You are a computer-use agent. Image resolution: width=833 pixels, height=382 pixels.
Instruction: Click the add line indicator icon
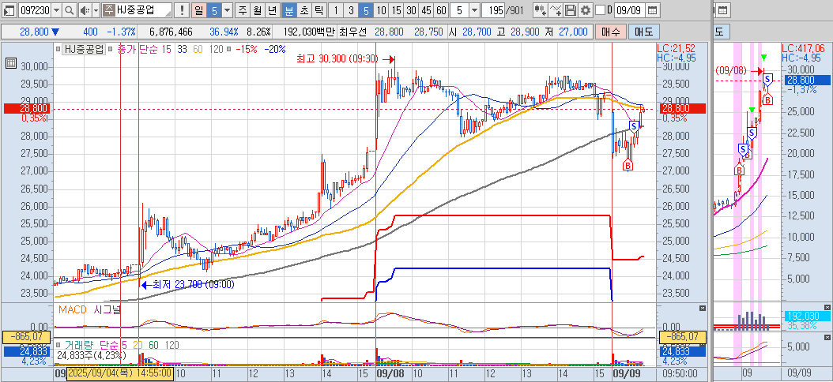(556, 10)
